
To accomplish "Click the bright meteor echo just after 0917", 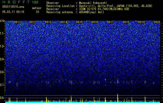I will click(x=118, y=82).
